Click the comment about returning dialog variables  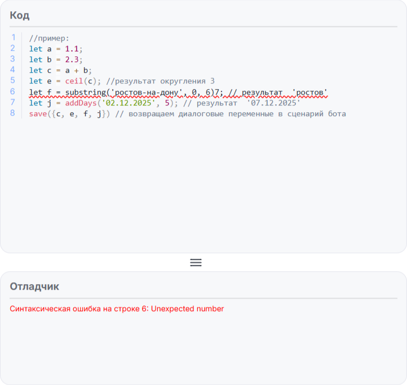pyautogui.click(x=230, y=114)
